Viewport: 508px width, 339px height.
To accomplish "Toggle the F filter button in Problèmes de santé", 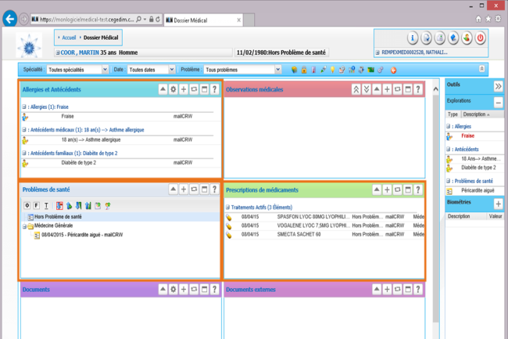I will coord(36,205).
